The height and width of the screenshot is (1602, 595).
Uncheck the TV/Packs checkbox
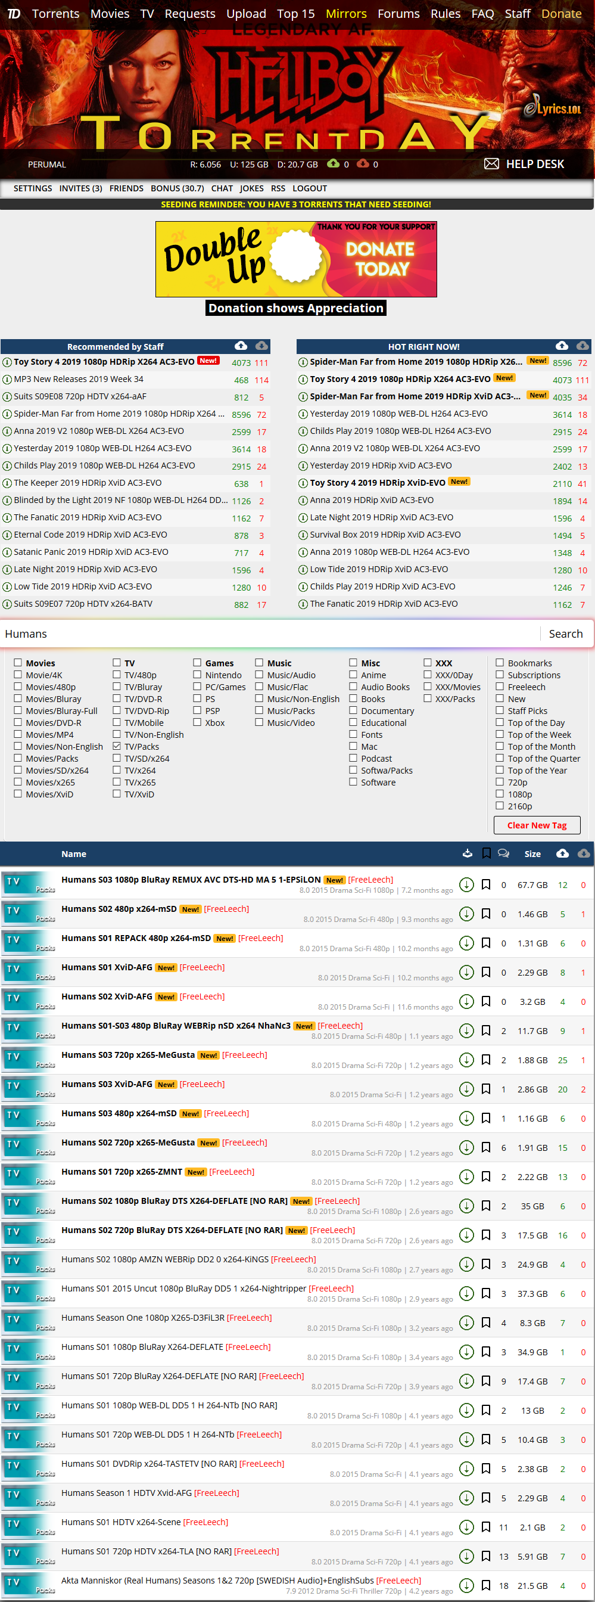coord(116,746)
